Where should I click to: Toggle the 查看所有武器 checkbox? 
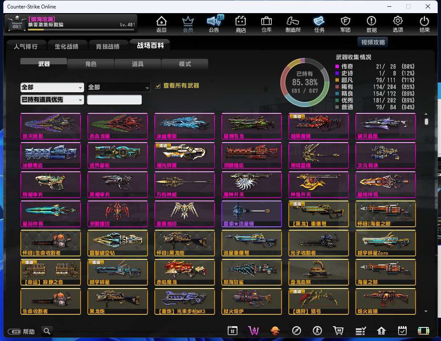(158, 86)
